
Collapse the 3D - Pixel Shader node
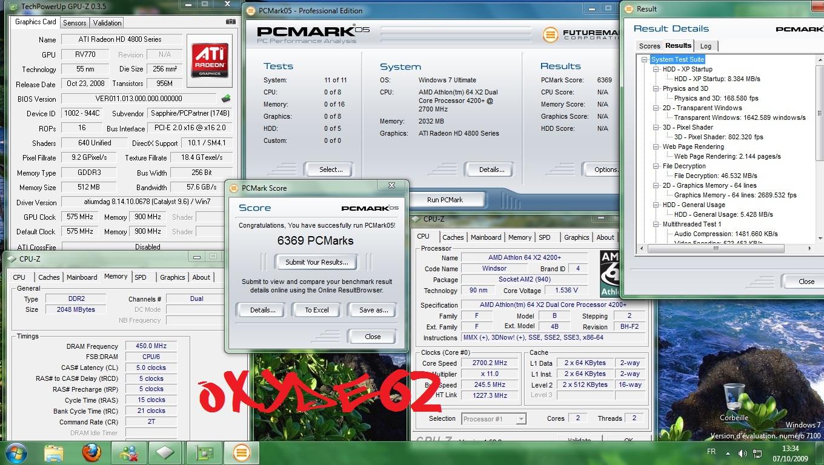point(656,127)
